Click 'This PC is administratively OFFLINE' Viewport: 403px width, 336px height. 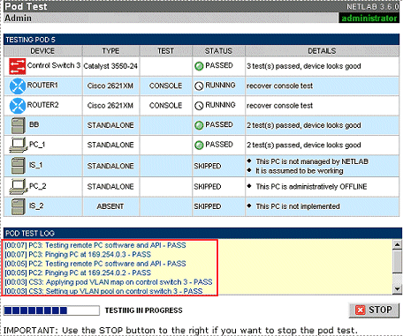pos(311,187)
